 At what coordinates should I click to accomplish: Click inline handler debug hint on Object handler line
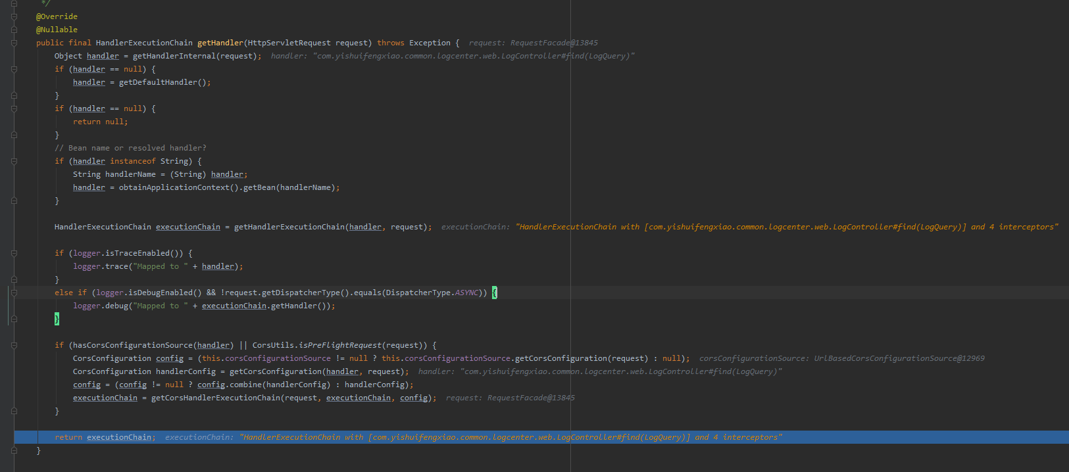[x=453, y=56]
